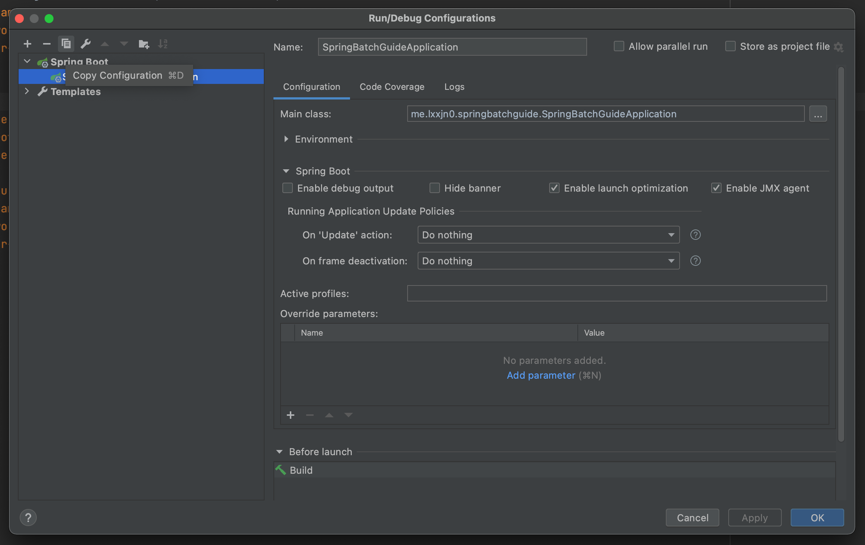Open the On frame deactivation dropdown

click(548, 261)
